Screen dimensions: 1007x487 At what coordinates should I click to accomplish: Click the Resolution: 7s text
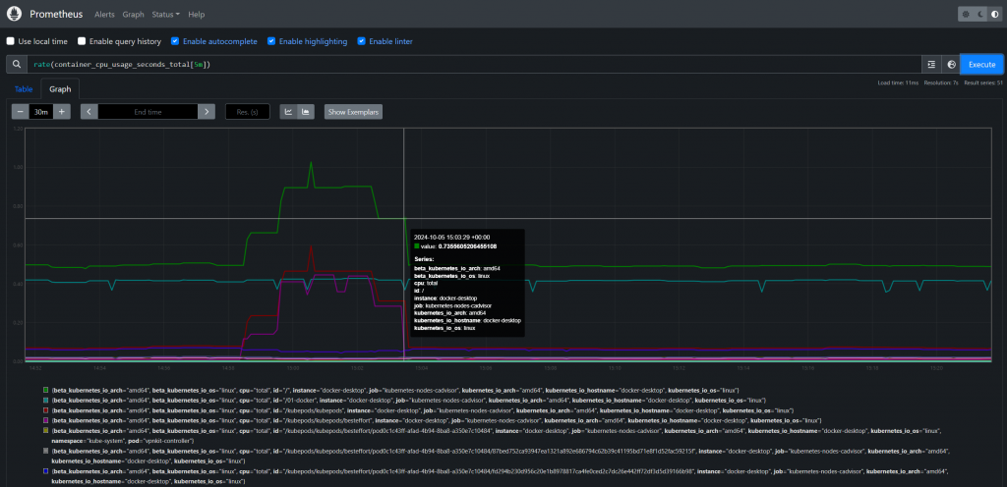pyautogui.click(x=941, y=83)
